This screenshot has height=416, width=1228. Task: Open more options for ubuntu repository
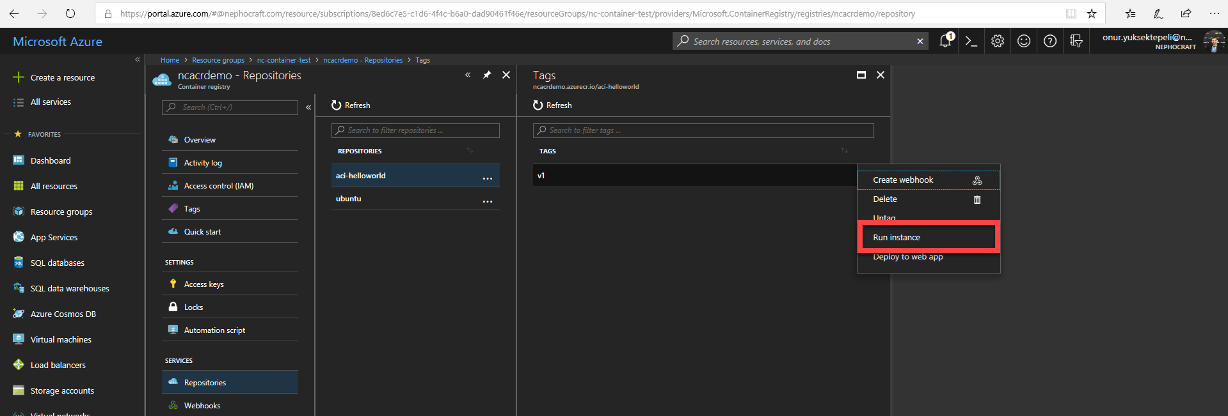[x=488, y=201]
